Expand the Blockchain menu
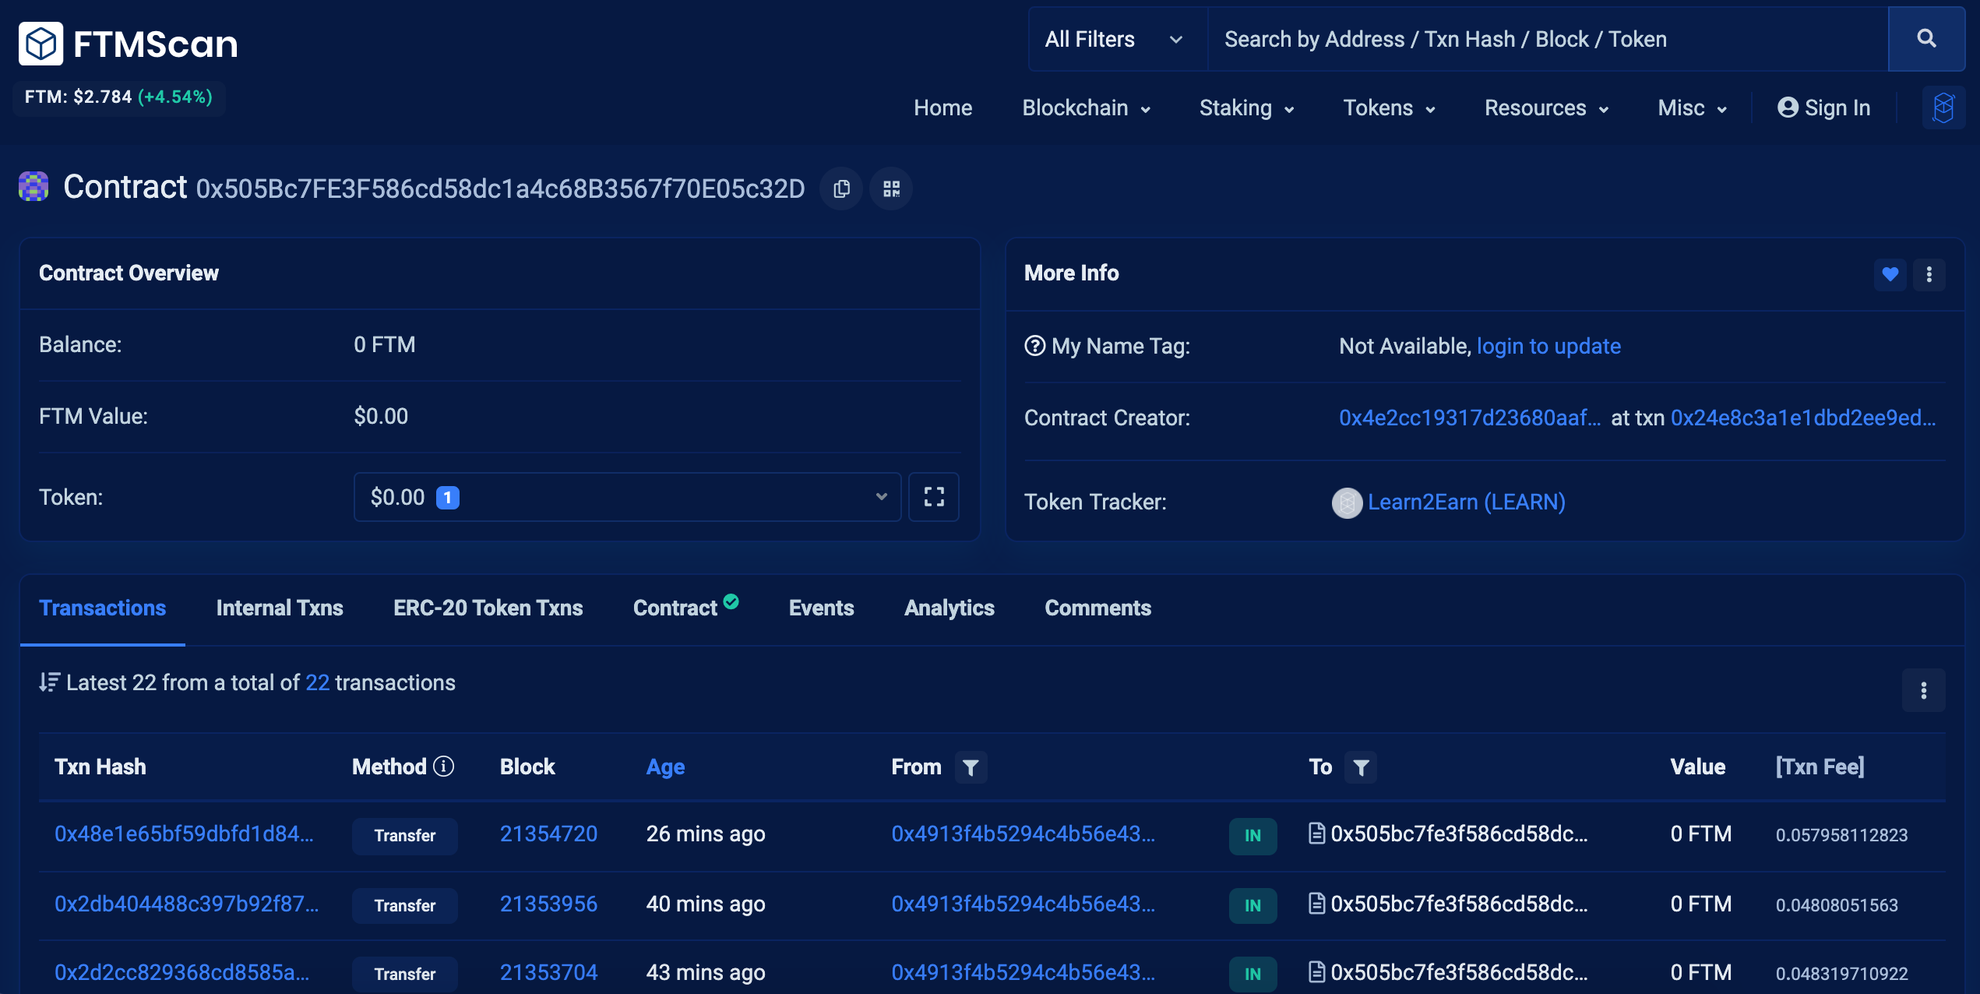Image resolution: width=1980 pixels, height=994 pixels. click(x=1086, y=108)
